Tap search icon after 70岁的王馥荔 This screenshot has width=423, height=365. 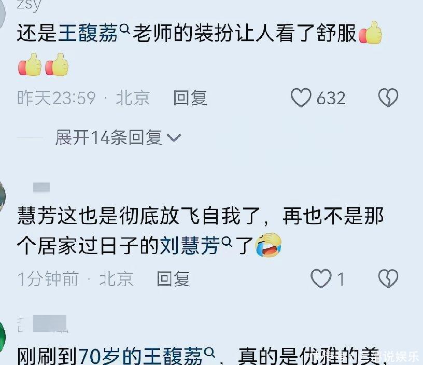tap(209, 353)
